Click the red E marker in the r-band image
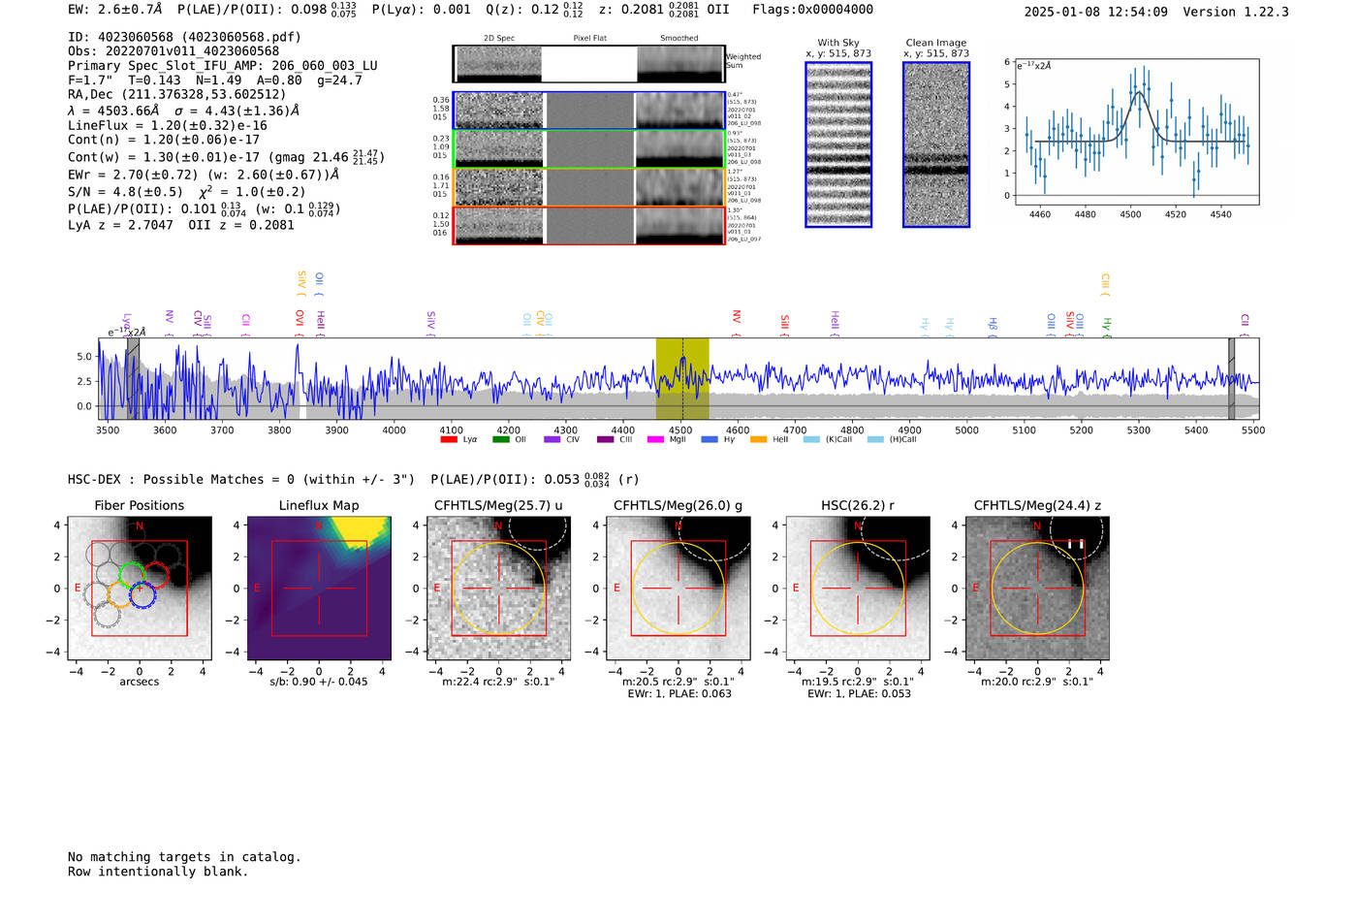Screen dimensions: 1357x924 click(796, 589)
